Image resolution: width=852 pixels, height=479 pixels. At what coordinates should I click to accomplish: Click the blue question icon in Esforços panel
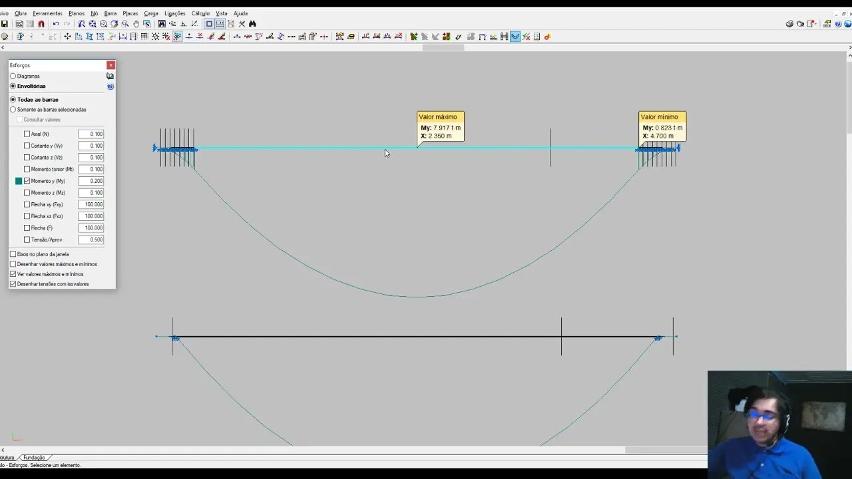110,86
